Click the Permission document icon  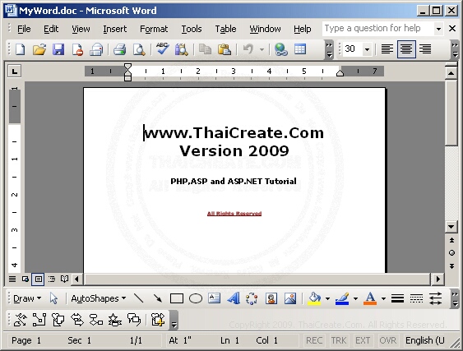point(77,49)
